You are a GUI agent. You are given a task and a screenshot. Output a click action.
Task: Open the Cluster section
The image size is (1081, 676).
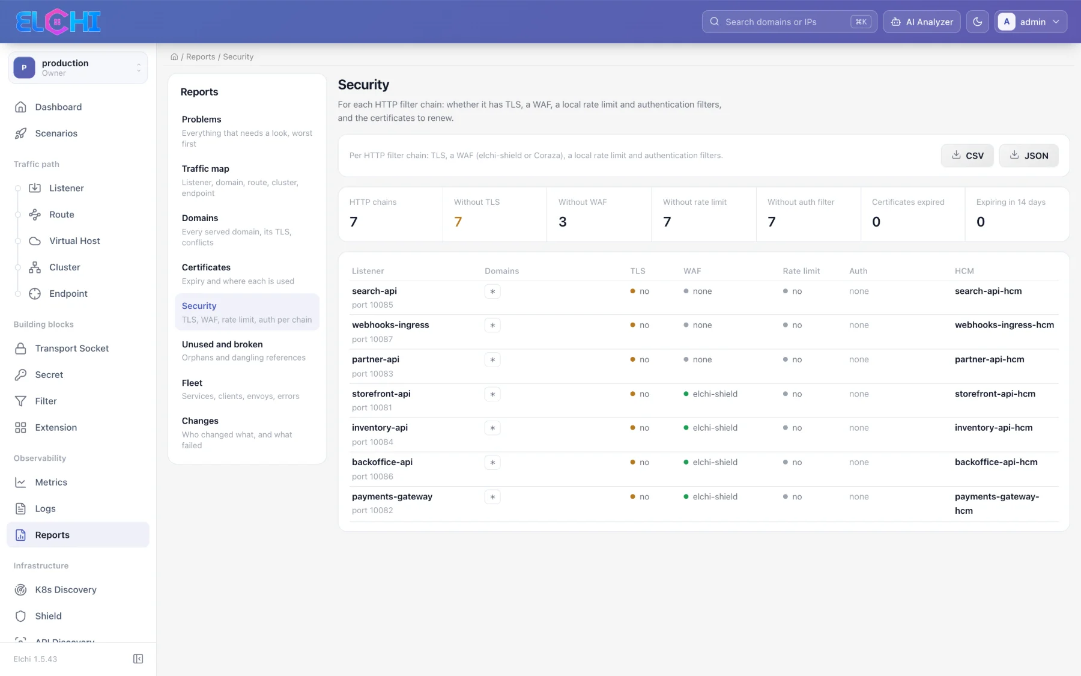pyautogui.click(x=64, y=267)
